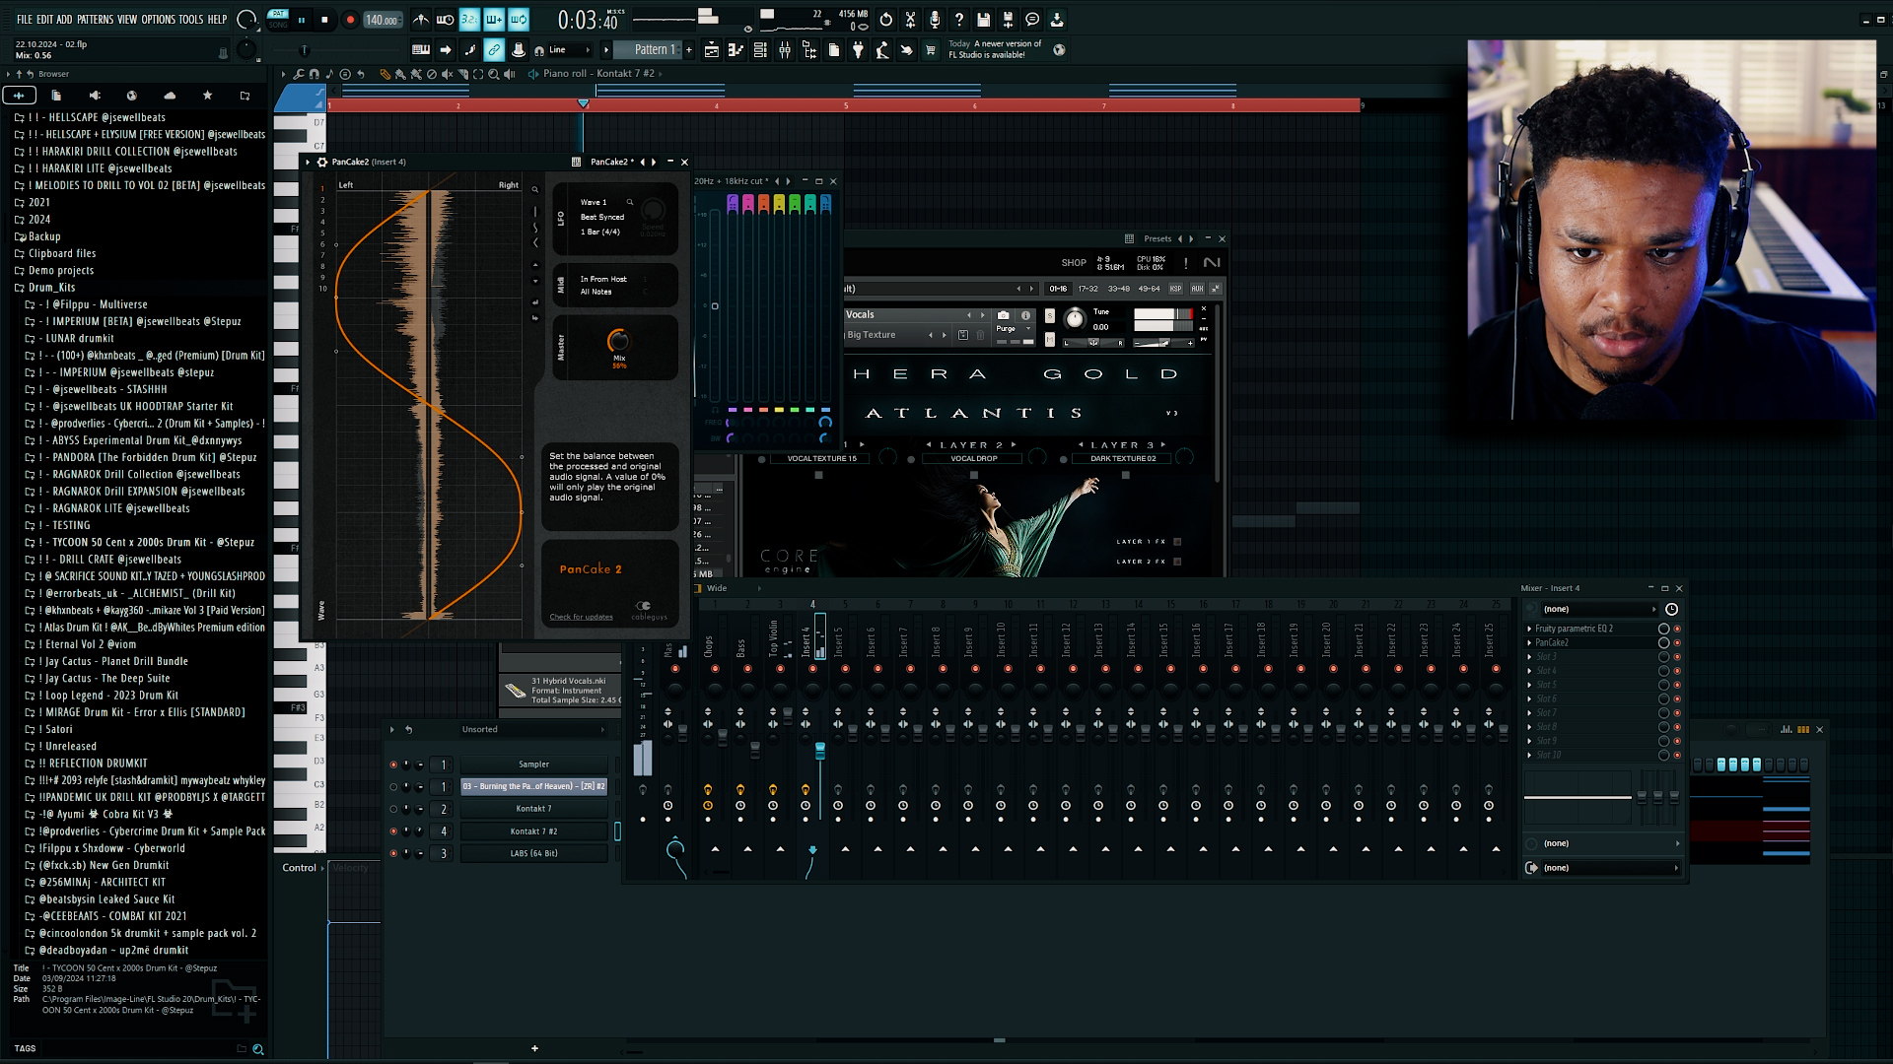
Task: Click the Browser files tab icon
Action: tap(56, 96)
